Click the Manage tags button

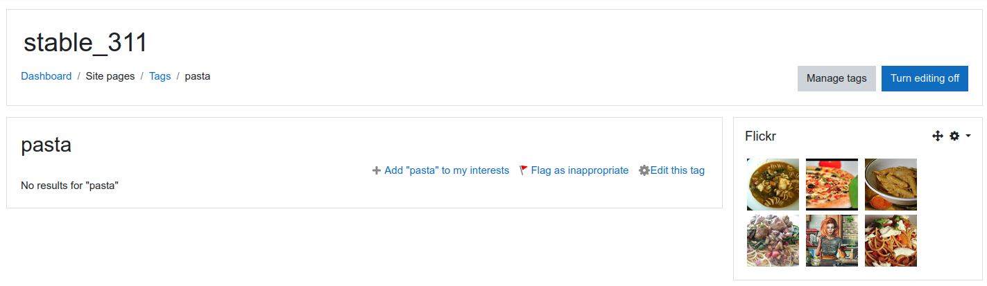(x=836, y=78)
